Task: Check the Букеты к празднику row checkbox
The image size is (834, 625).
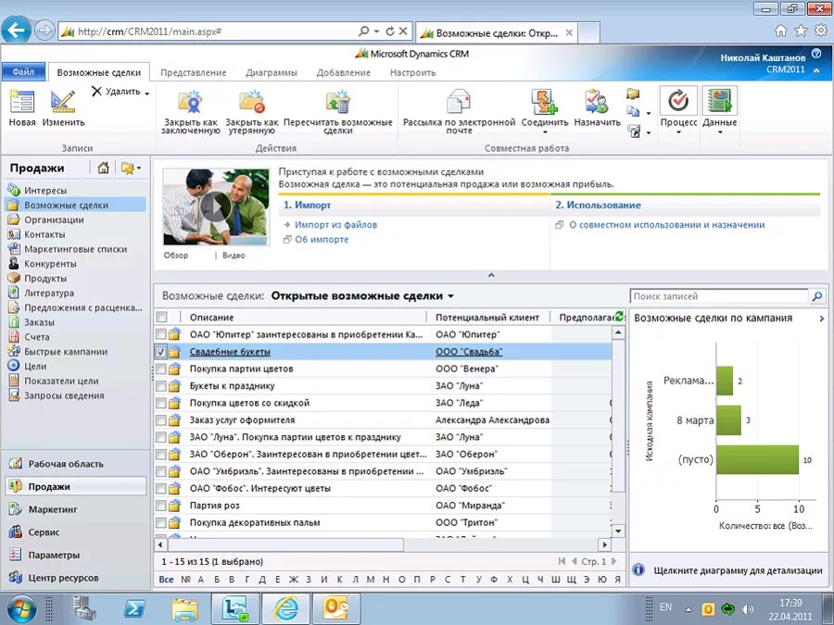Action: point(161,386)
